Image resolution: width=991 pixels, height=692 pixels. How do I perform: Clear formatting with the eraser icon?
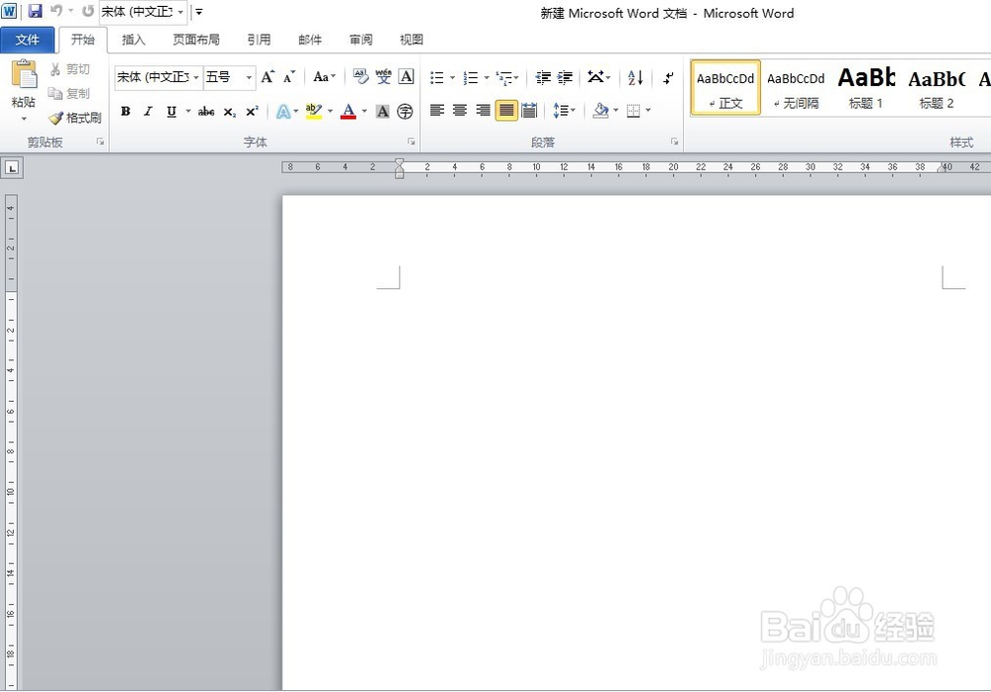[361, 77]
